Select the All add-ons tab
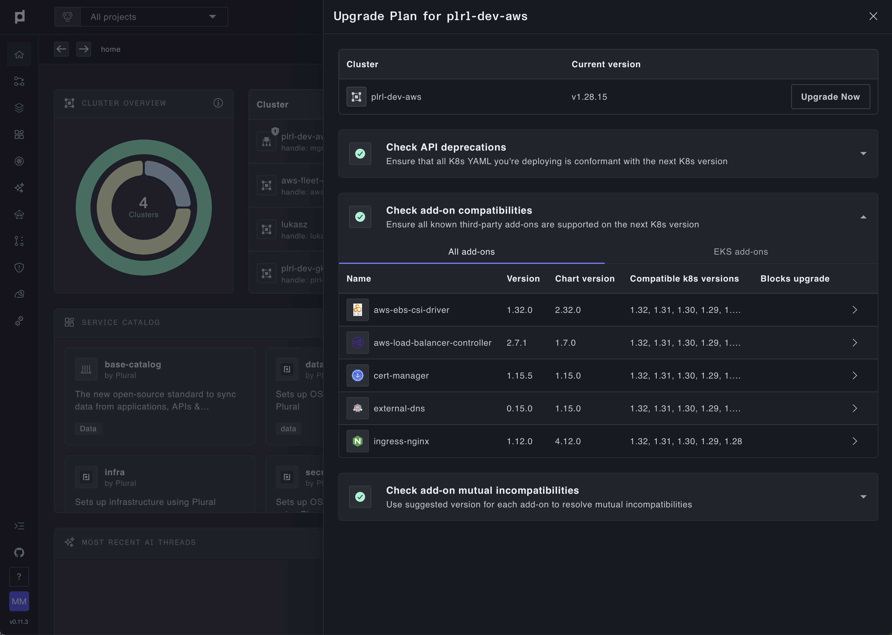892x635 pixels. pyautogui.click(x=471, y=252)
